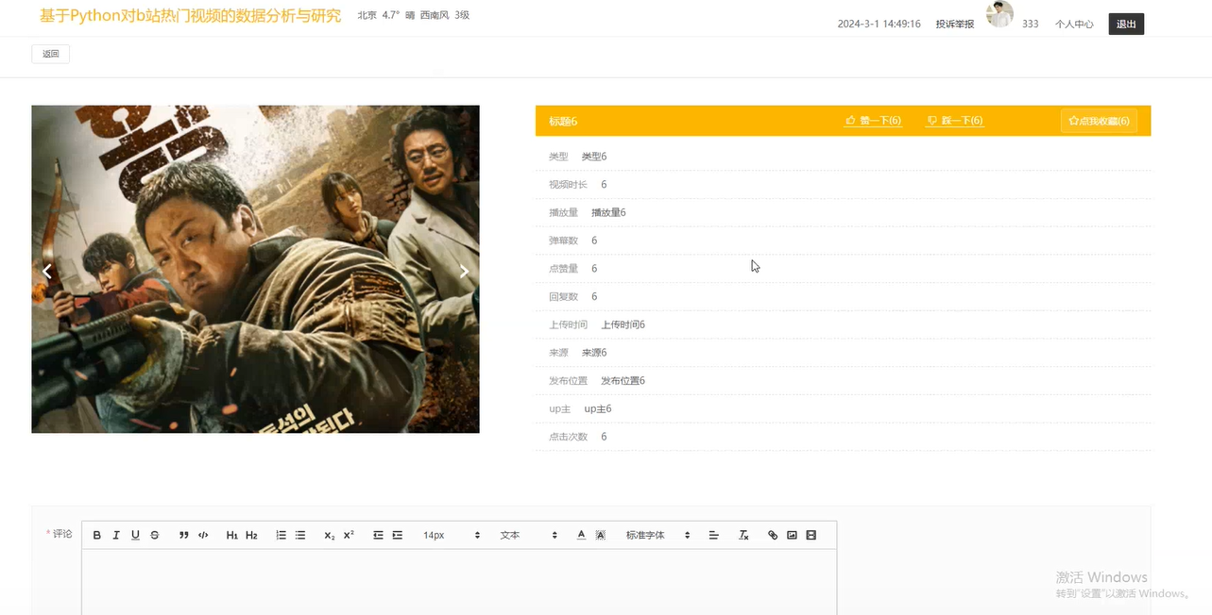
Task: Create a bulleted list
Action: [x=300, y=535]
